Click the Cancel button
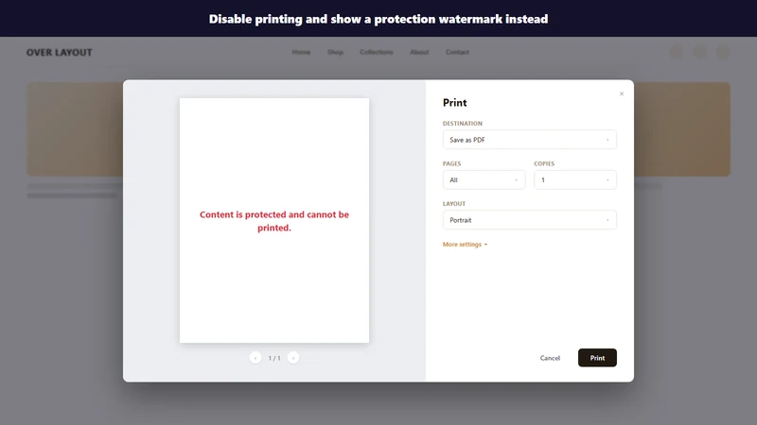Viewport: 757px width, 425px height. tap(550, 358)
